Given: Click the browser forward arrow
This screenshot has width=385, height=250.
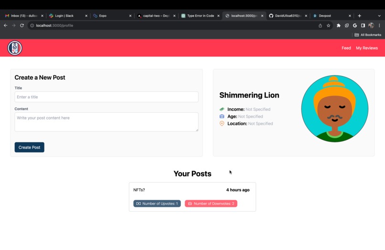Looking at the screenshot, I should coord(14,25).
